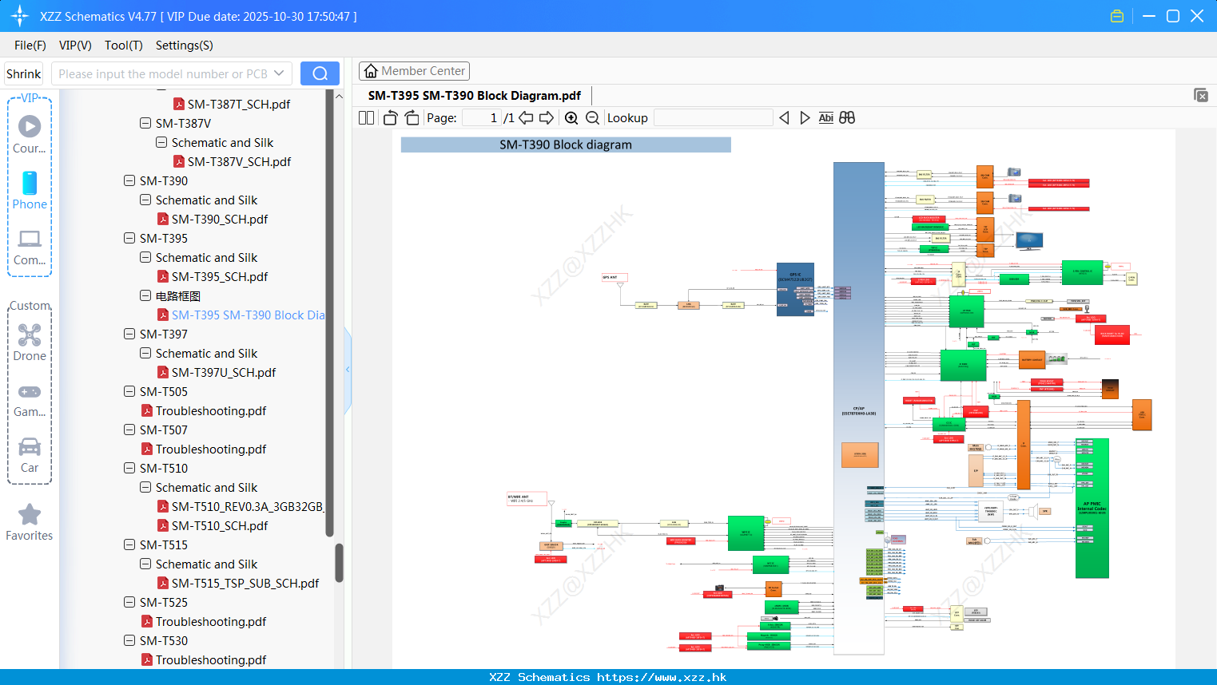The height and width of the screenshot is (685, 1217).
Task: Collapse the SM-T515 tree node
Action: [x=129, y=544]
